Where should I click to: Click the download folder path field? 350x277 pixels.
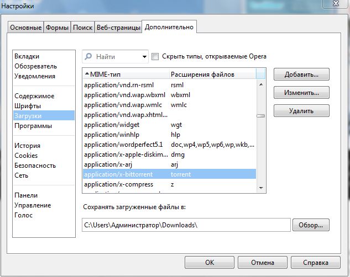(x=186, y=225)
